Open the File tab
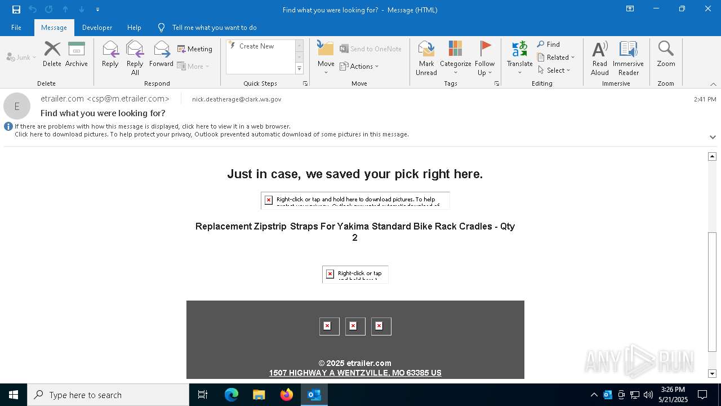The width and height of the screenshot is (721, 406). tap(16, 28)
